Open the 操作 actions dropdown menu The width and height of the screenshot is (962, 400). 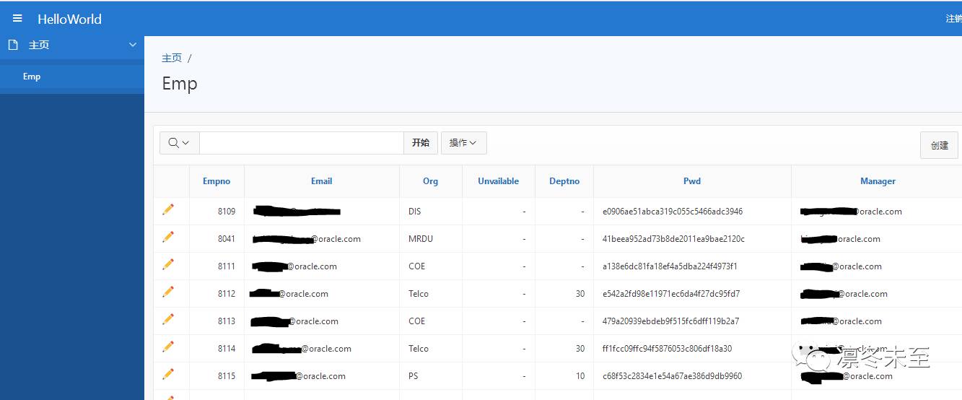click(463, 143)
